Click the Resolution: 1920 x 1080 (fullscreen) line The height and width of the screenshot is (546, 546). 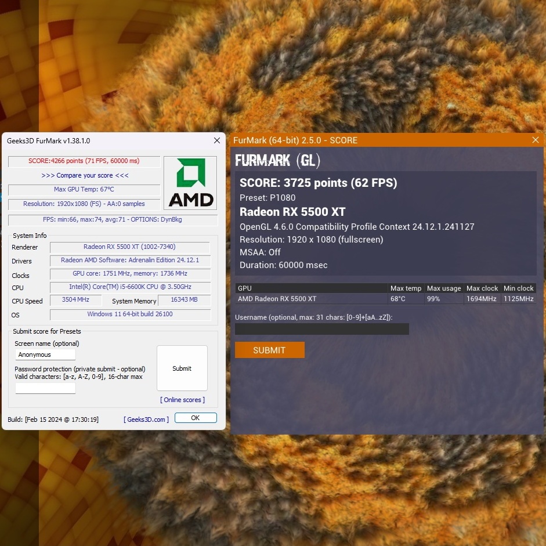(x=312, y=240)
